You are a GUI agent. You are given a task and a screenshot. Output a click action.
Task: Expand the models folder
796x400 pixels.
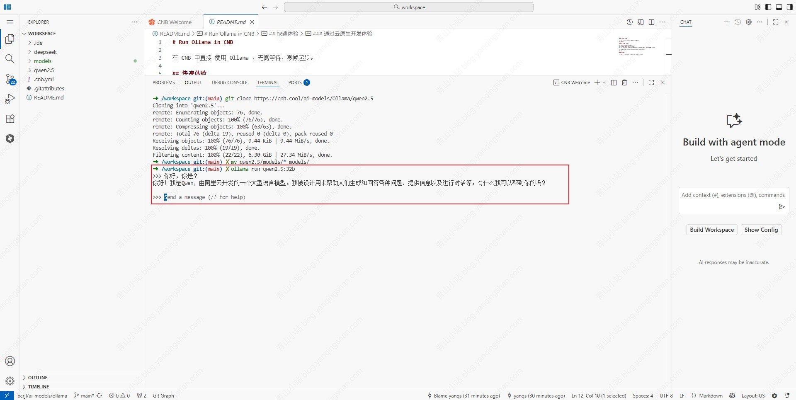pos(43,61)
